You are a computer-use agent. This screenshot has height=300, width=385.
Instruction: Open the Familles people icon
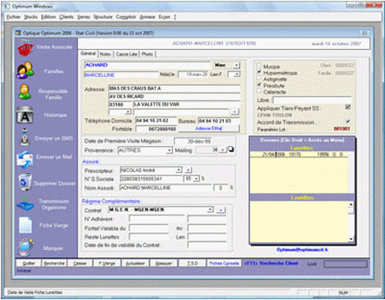click(x=25, y=70)
